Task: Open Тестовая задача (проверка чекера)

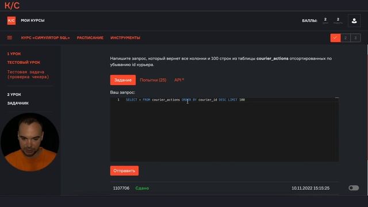Action: (28, 74)
